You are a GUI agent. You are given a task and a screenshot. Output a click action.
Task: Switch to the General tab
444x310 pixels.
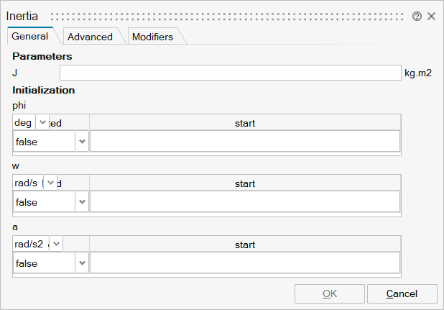pos(30,36)
